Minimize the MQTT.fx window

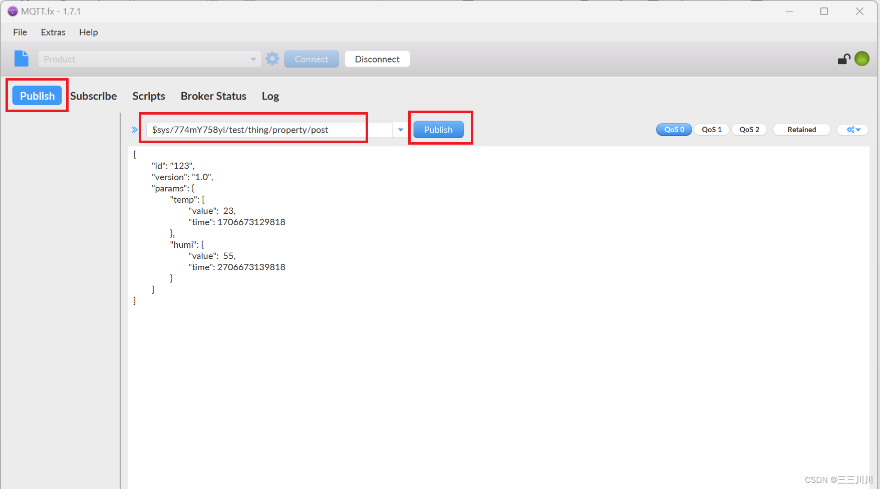[790, 11]
